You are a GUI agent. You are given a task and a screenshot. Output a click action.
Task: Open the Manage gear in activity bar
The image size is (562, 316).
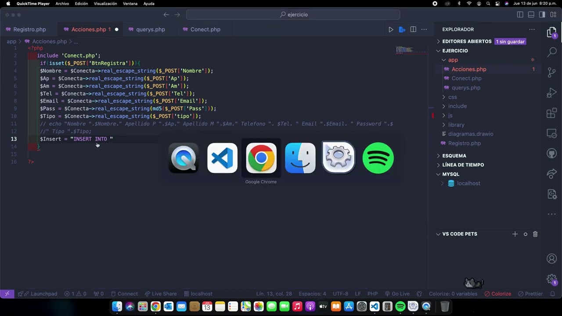tap(552, 279)
